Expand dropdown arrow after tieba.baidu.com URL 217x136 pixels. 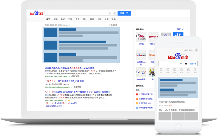pyautogui.click(x=66, y=100)
